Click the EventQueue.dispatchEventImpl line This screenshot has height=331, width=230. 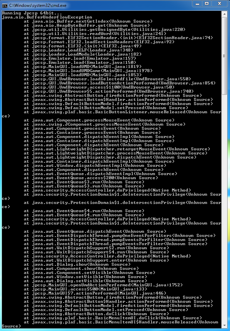tap(100, 174)
